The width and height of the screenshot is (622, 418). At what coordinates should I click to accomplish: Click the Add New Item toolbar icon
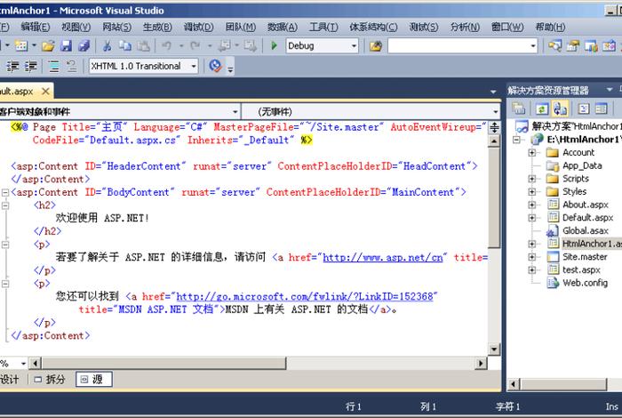tap(21, 46)
